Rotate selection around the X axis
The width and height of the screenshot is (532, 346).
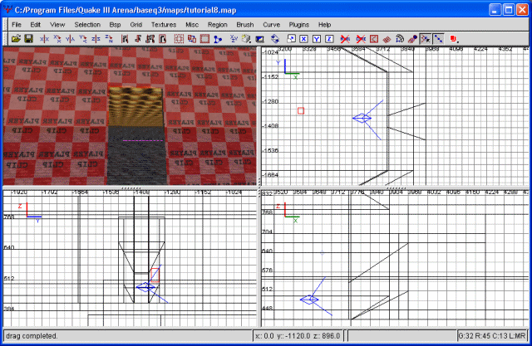pos(57,39)
